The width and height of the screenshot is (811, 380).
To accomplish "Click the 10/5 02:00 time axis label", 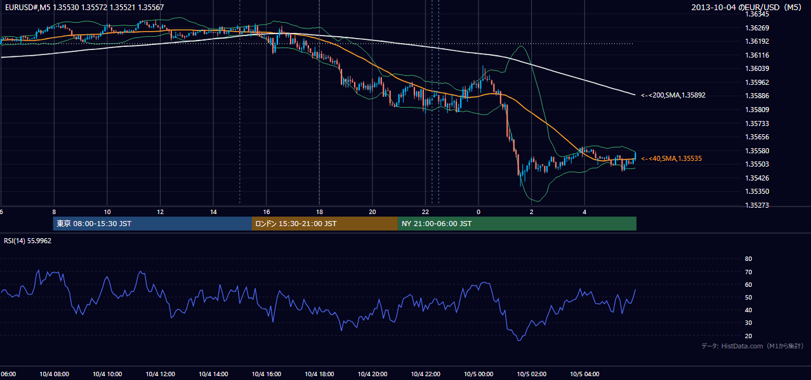I will click(531, 374).
